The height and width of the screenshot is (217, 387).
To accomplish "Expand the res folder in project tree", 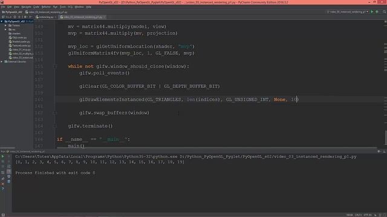I will (x=5, y=30).
